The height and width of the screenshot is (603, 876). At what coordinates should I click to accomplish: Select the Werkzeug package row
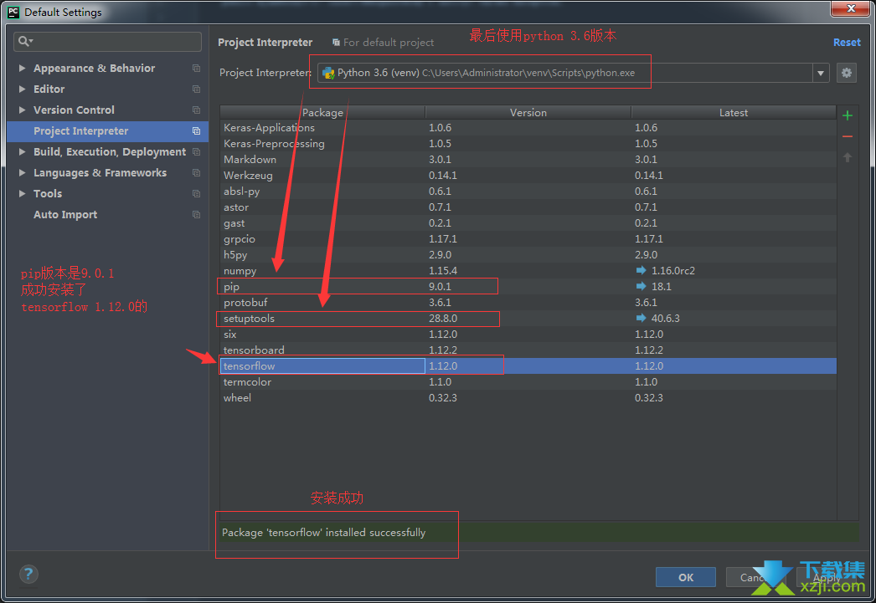coord(528,175)
